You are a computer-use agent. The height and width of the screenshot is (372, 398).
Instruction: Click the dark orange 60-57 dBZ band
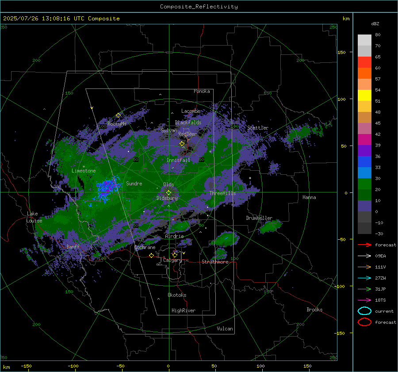pos(364,73)
